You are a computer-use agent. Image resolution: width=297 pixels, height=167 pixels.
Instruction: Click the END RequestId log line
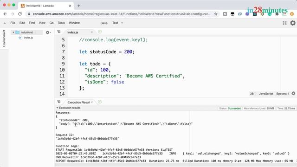click(98, 157)
